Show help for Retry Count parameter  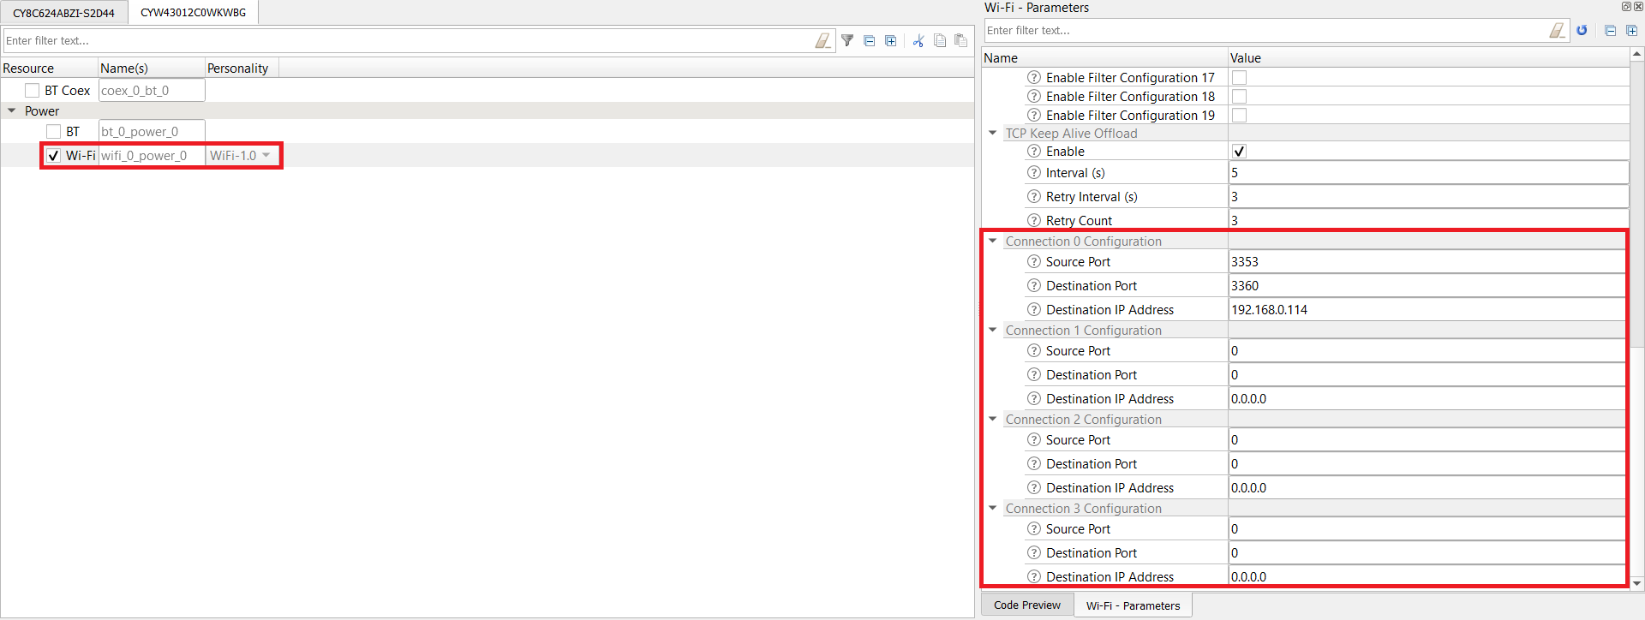(x=1034, y=220)
